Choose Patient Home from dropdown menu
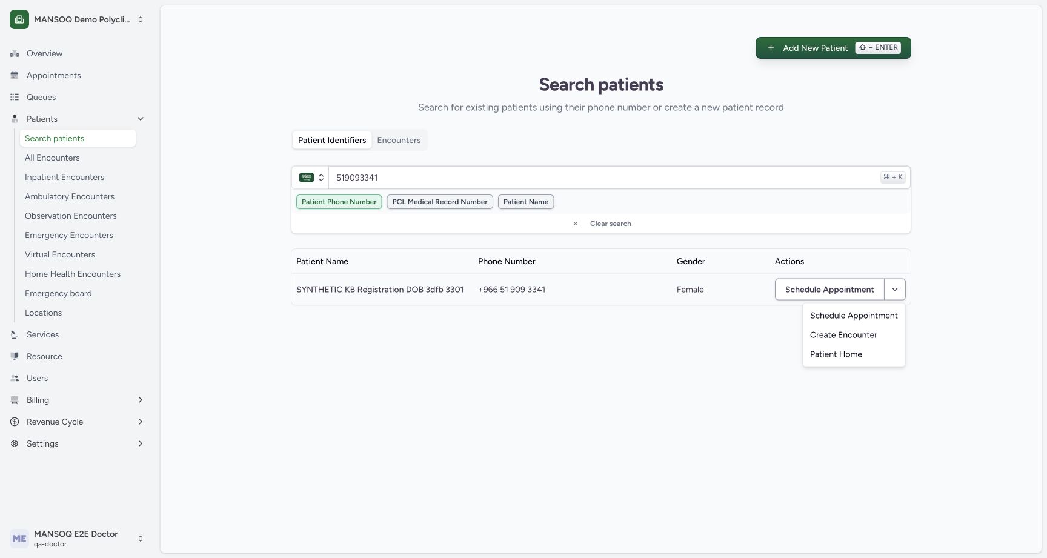1047x558 pixels. pyautogui.click(x=854, y=354)
